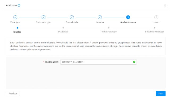Click the Zone type step checkmark icon
Screen dimensions: 170x101
tap(15, 17)
